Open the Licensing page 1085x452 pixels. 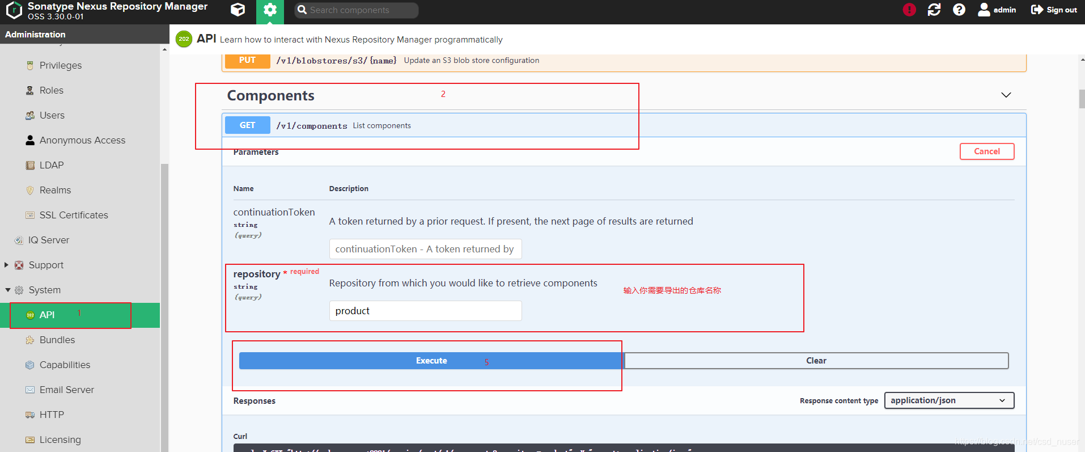(60, 440)
